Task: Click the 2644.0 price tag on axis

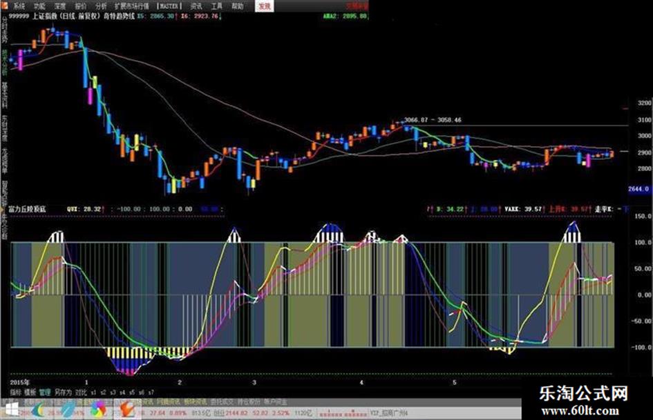Action: tap(638, 189)
